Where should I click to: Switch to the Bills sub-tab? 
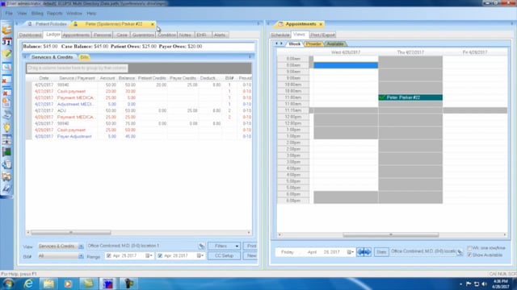tap(84, 57)
